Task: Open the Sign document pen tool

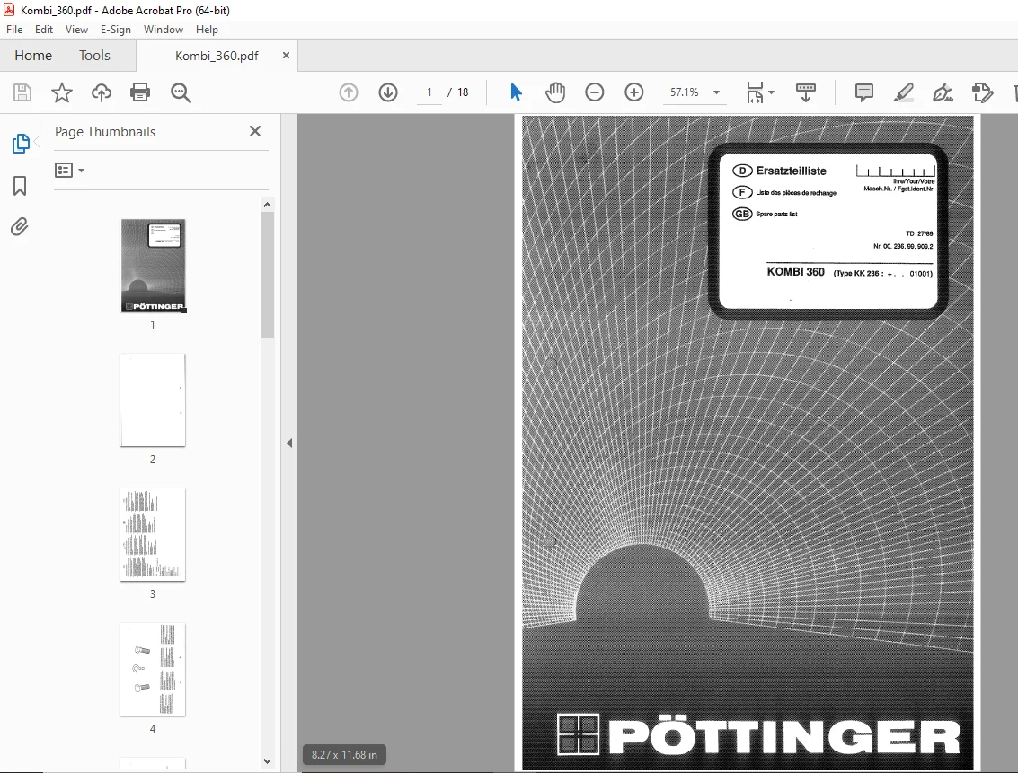Action: tap(943, 92)
